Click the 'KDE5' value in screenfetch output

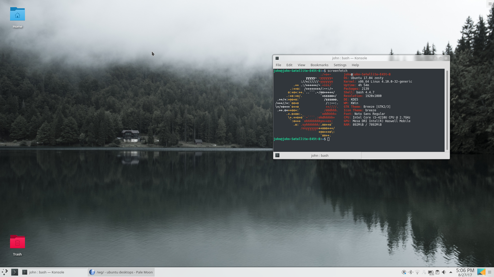click(x=354, y=100)
